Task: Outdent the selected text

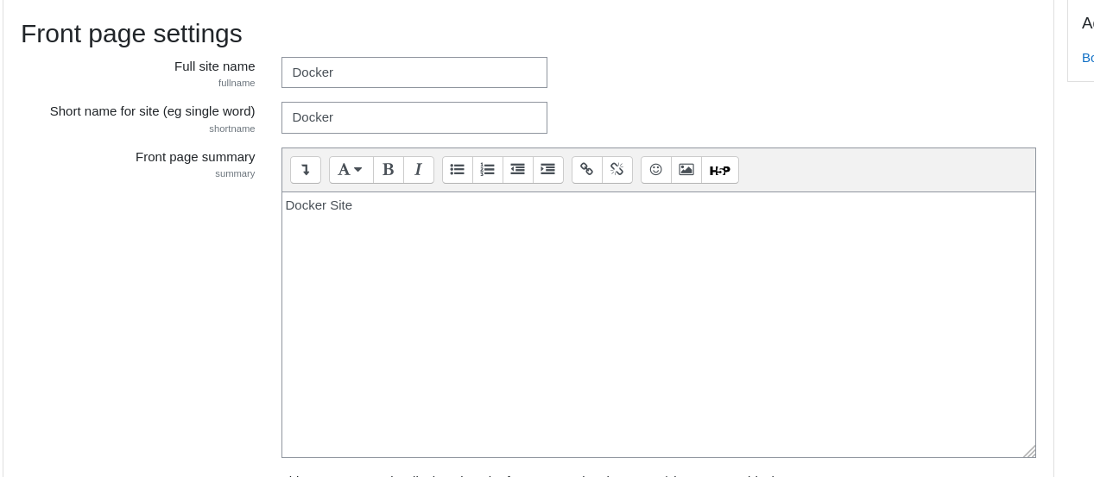Action: coord(518,170)
